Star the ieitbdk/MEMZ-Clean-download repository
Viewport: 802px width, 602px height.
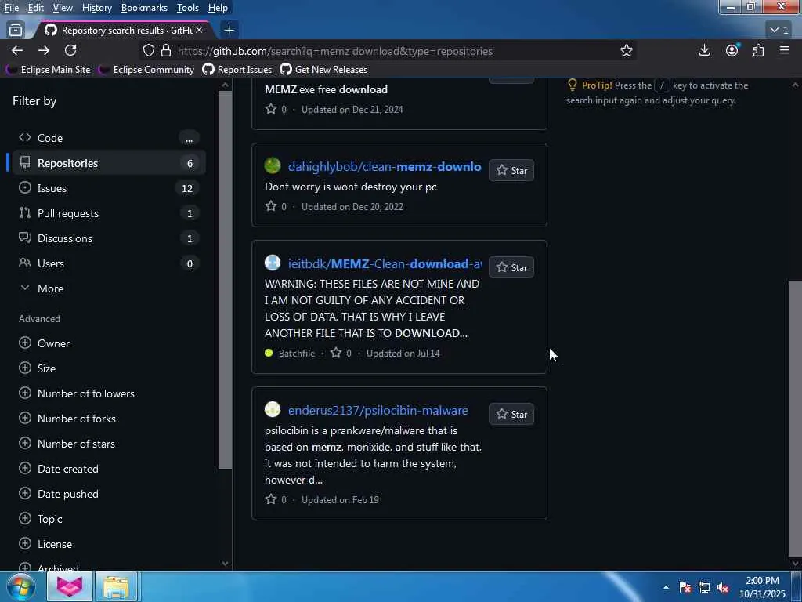[511, 268]
